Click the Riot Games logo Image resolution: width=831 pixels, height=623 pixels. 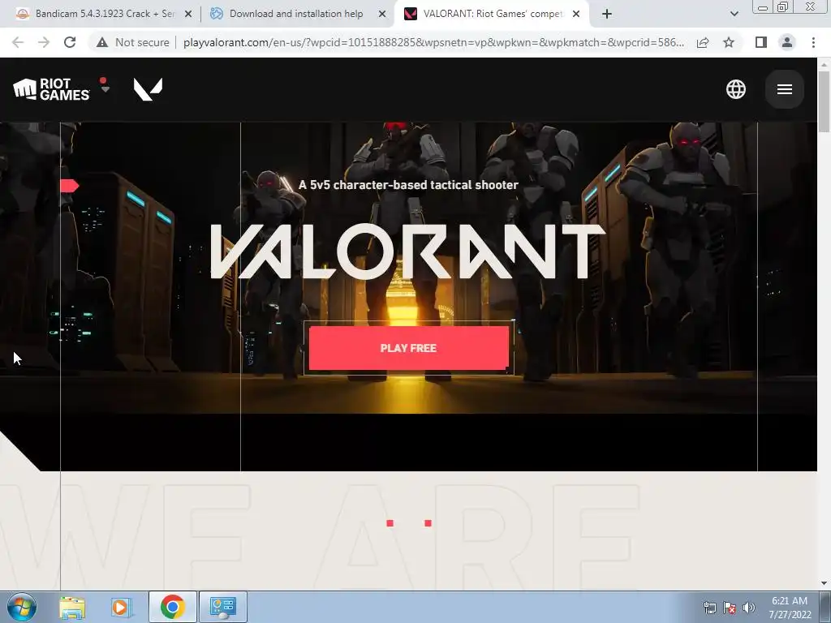coord(51,89)
